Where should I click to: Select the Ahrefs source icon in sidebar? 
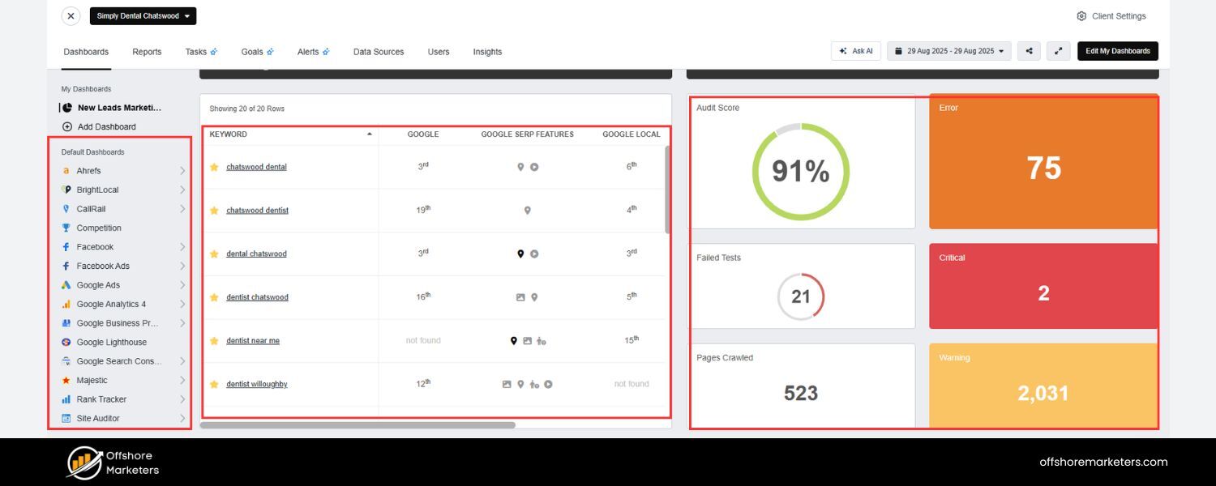66,171
